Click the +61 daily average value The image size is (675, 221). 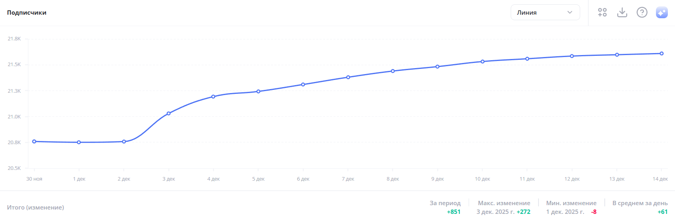pyautogui.click(x=662, y=212)
